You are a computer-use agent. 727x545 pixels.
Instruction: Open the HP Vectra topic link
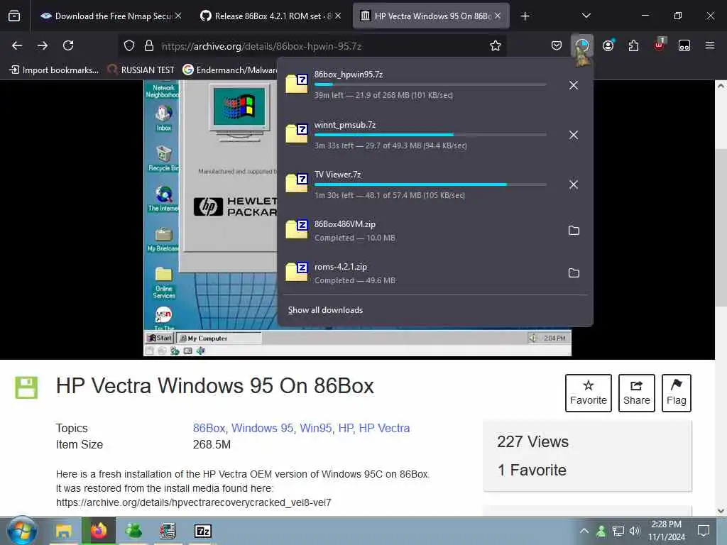384,428
